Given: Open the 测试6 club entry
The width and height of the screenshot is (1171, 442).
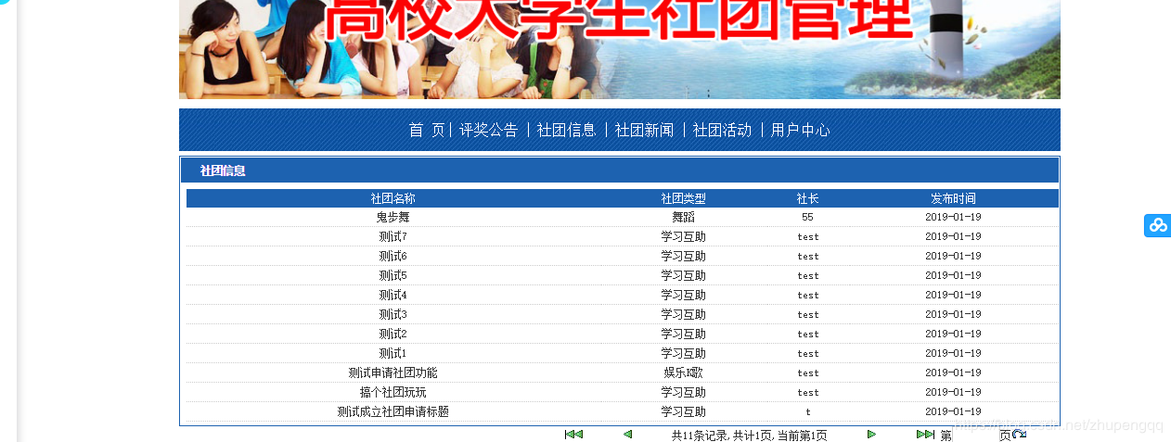Looking at the screenshot, I should click(x=392, y=256).
